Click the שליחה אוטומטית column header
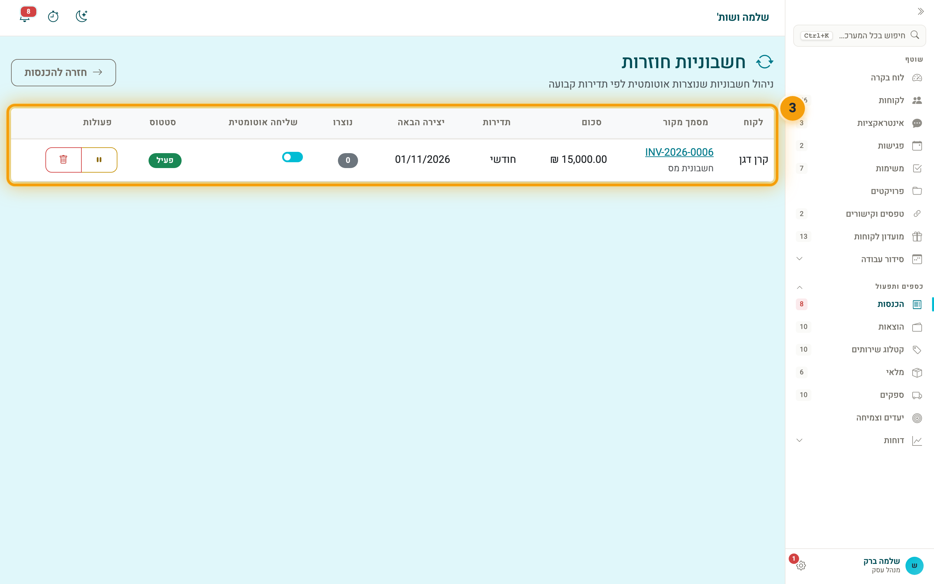The image size is (934, 584). pos(263,122)
